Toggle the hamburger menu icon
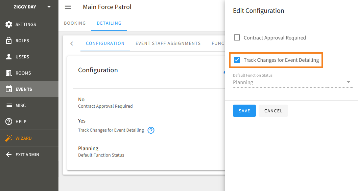Screen dimensions: 358x191 point(68,7)
